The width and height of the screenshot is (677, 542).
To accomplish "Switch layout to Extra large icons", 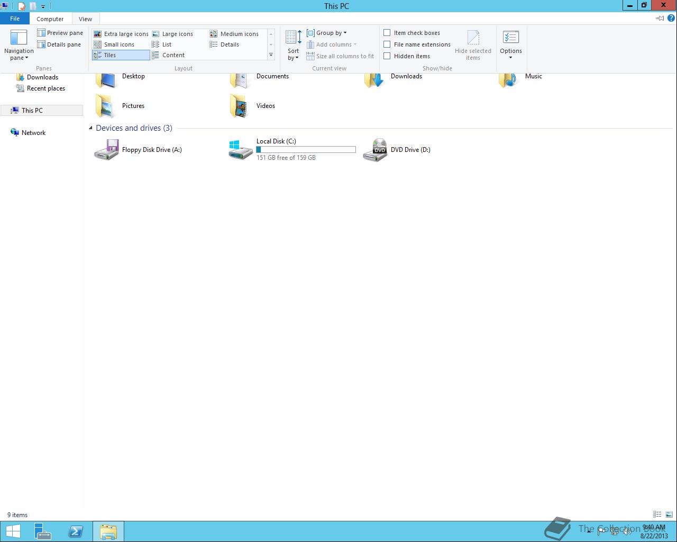I will click(121, 34).
